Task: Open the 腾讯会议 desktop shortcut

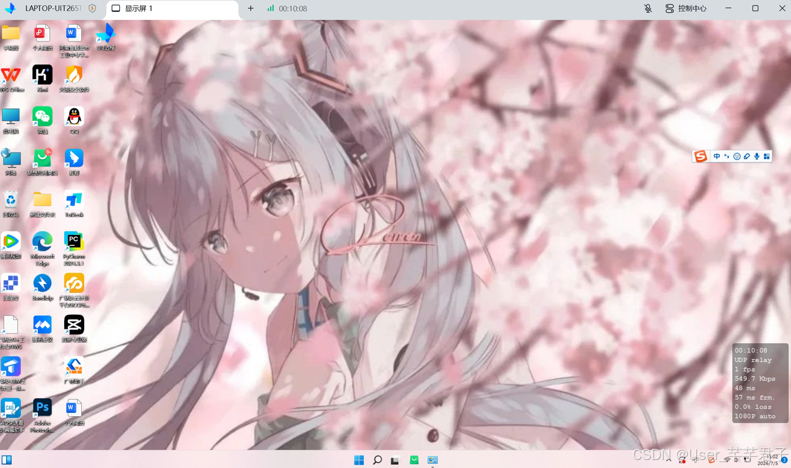Action: pos(43,329)
